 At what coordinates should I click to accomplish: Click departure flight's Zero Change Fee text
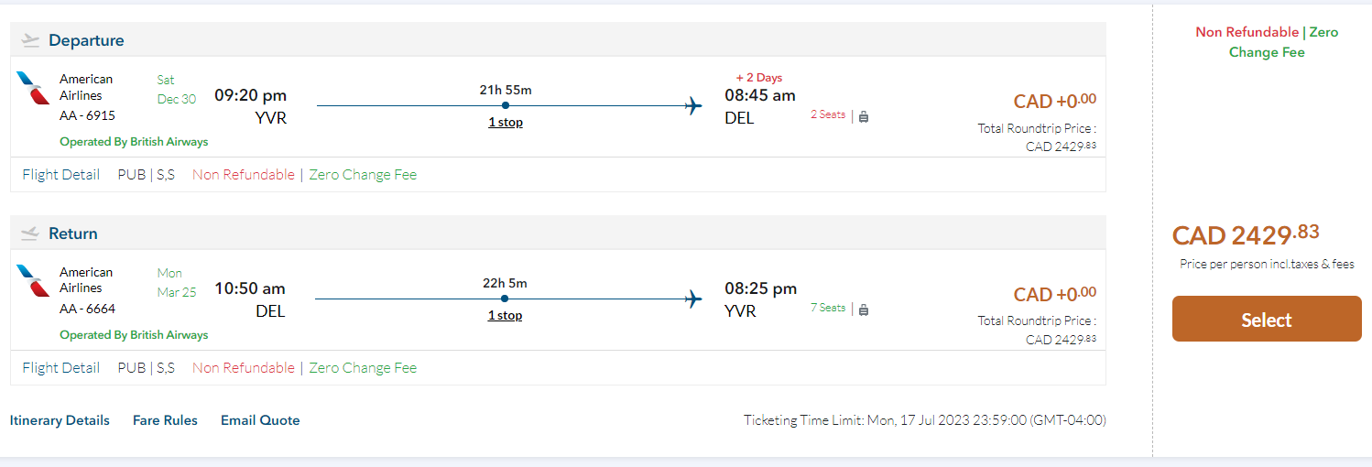(363, 174)
